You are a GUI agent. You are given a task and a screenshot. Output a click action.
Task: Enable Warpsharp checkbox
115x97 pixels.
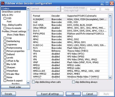5,71
